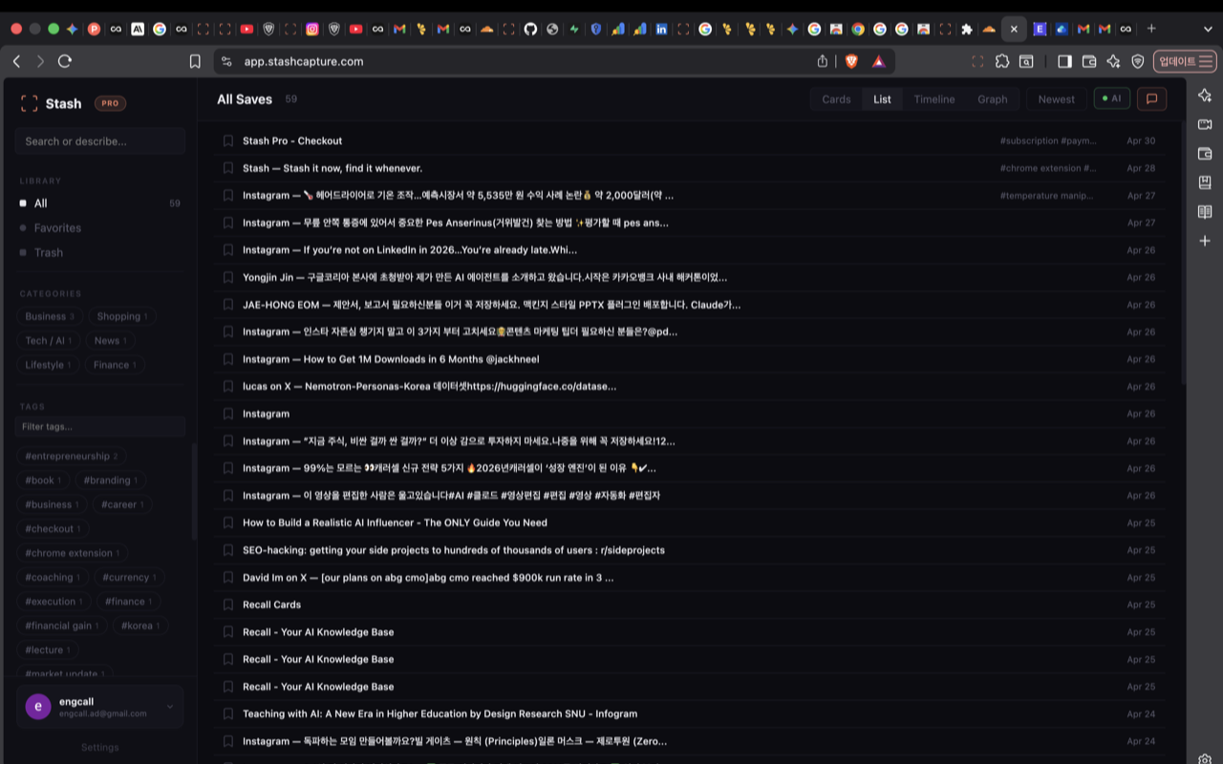The width and height of the screenshot is (1223, 764).
Task: Switch to Timeline view
Action: click(934, 99)
